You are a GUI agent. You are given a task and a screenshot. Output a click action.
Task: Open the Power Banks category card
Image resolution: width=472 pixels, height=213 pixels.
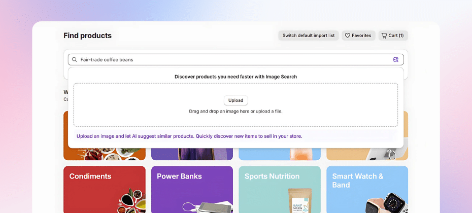(x=192, y=190)
